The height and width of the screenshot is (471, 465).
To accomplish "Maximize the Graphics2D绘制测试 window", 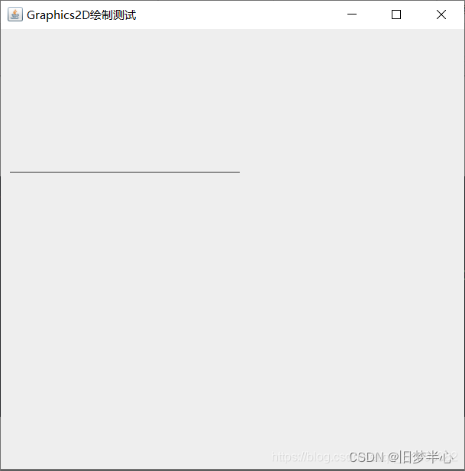I will pyautogui.click(x=396, y=15).
